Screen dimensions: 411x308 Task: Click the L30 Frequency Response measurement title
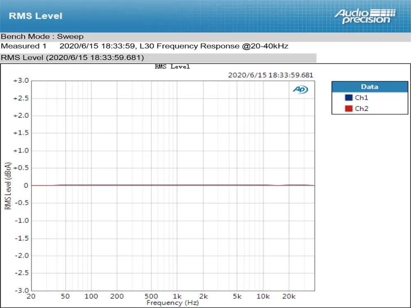214,46
